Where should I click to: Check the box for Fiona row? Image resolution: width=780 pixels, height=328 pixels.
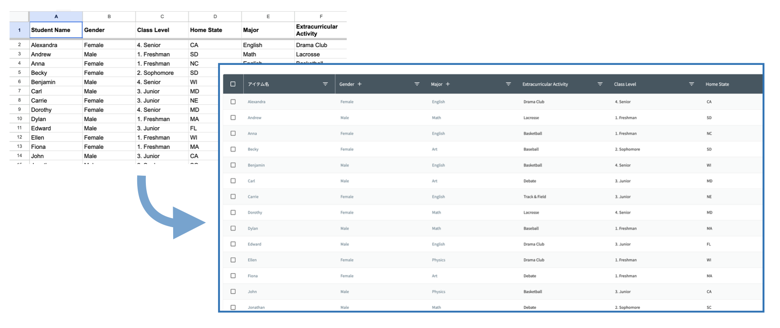coord(233,276)
